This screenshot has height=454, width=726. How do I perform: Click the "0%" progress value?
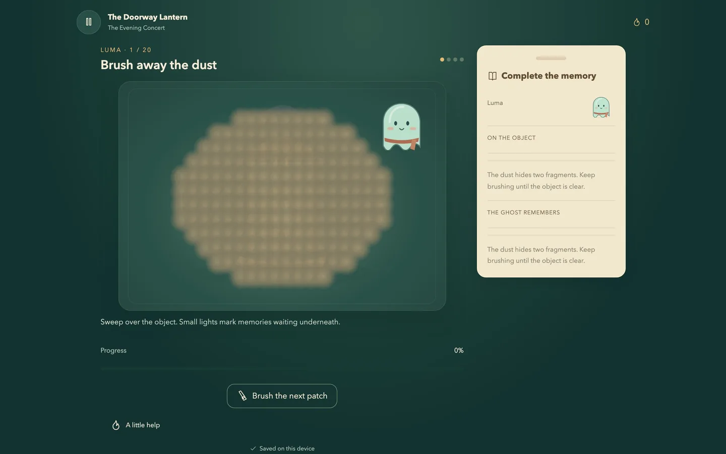(459, 351)
